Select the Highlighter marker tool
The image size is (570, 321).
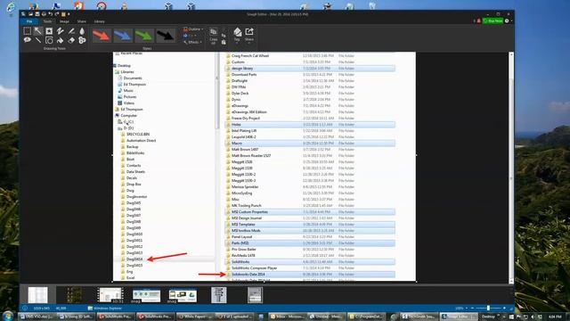click(71, 31)
